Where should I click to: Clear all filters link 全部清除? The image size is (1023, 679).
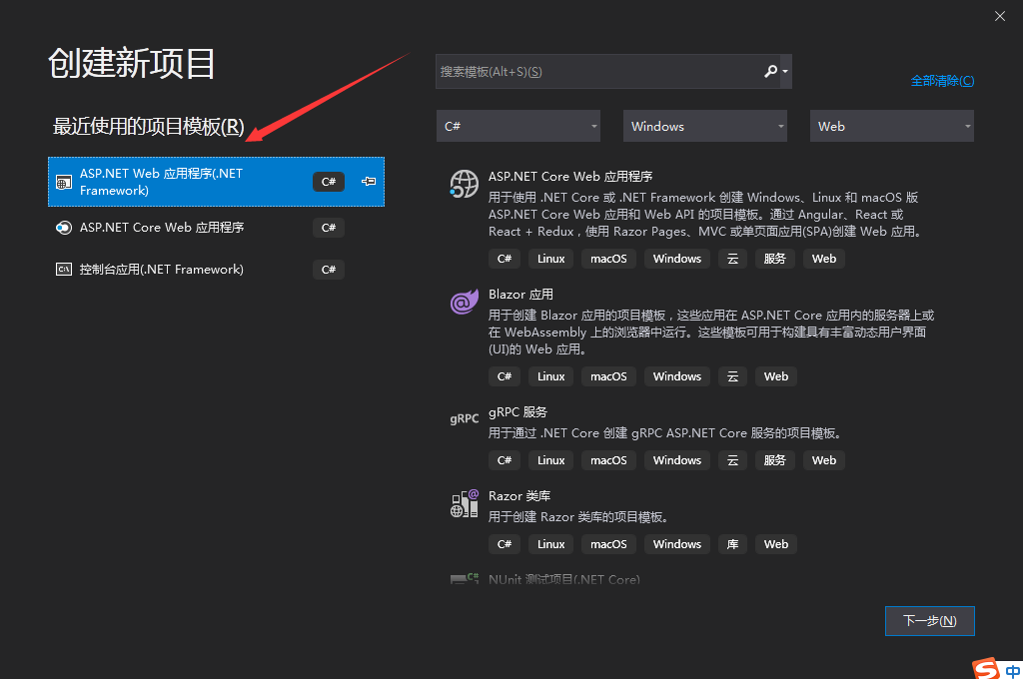942,80
